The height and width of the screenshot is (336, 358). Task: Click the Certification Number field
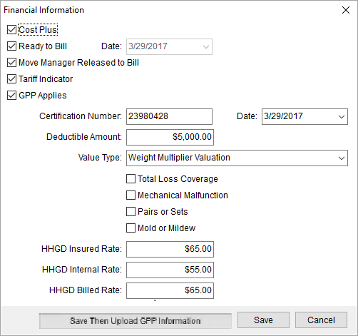(x=169, y=116)
